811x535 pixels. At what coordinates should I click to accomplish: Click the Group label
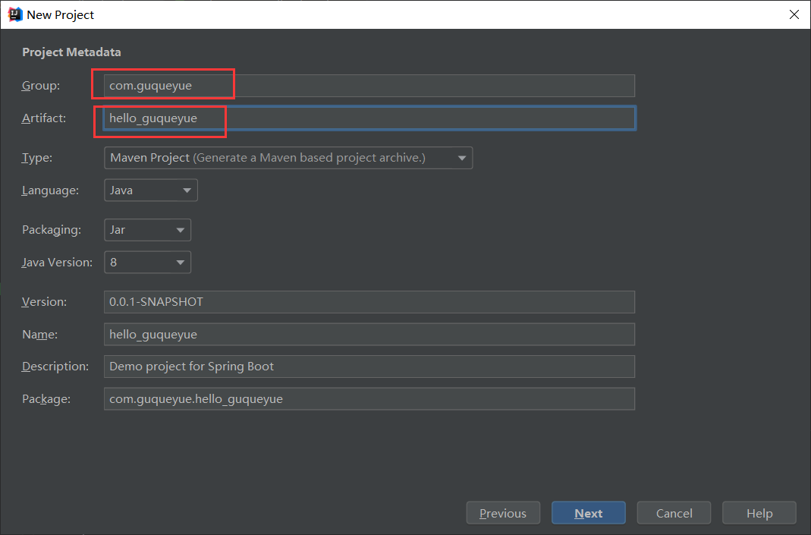[x=41, y=85]
